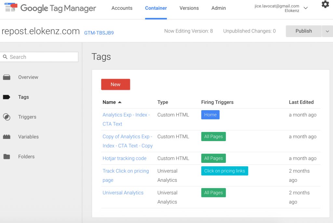Click the Elokenz account name
Image resolution: width=333 pixels, height=223 pixels.
click(x=292, y=11)
